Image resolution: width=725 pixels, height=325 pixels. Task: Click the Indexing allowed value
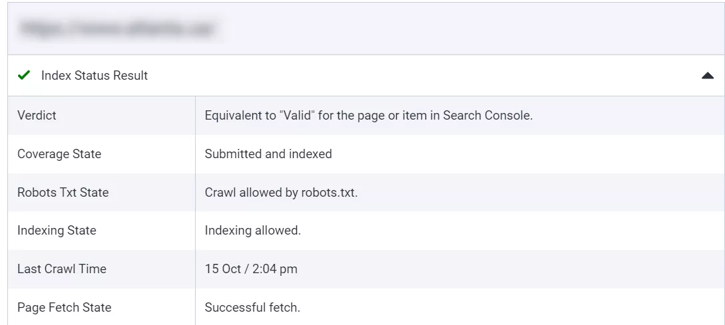pyautogui.click(x=253, y=231)
